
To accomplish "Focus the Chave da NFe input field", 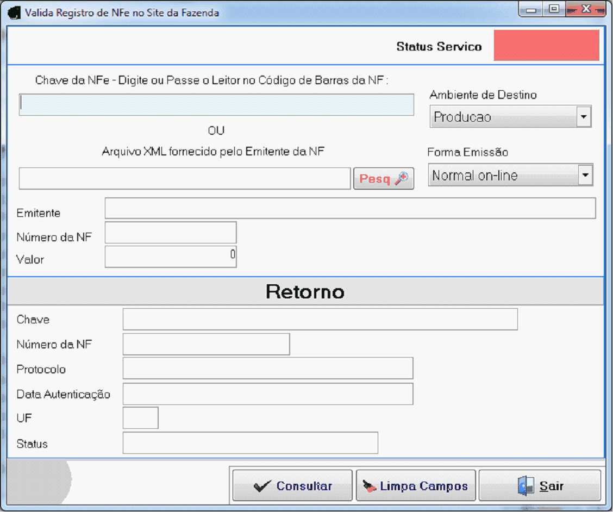I will 216,105.
